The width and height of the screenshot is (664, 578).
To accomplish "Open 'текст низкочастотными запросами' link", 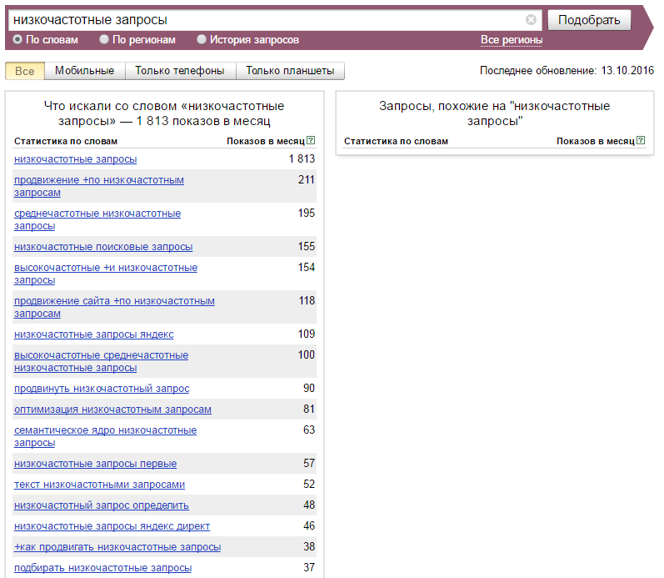I will click(x=99, y=485).
